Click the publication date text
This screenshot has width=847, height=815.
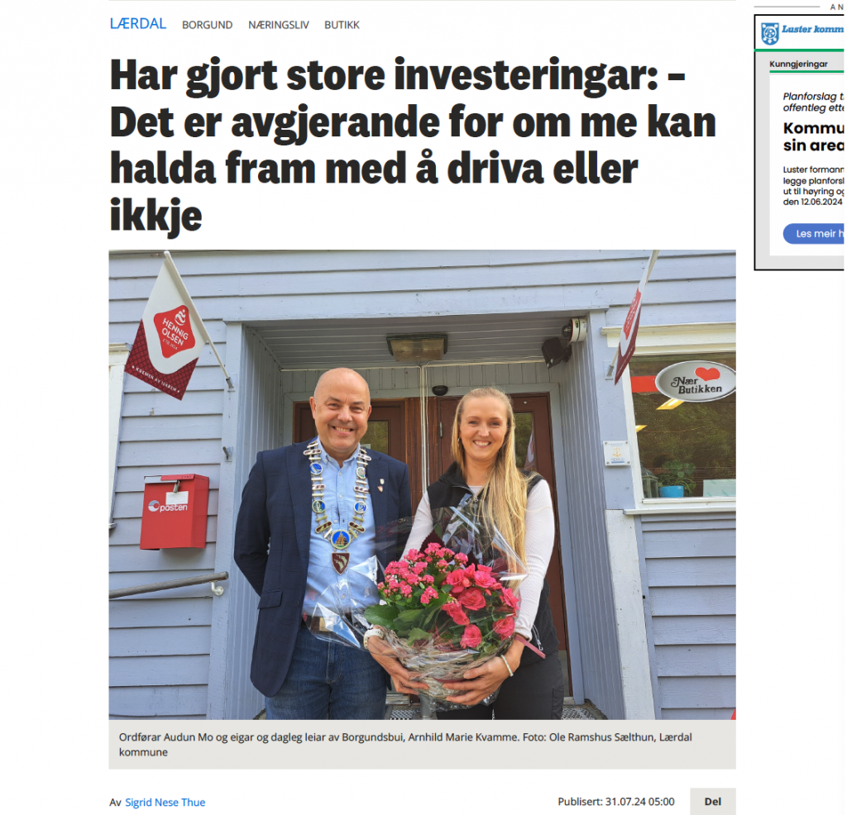pyautogui.click(x=615, y=802)
